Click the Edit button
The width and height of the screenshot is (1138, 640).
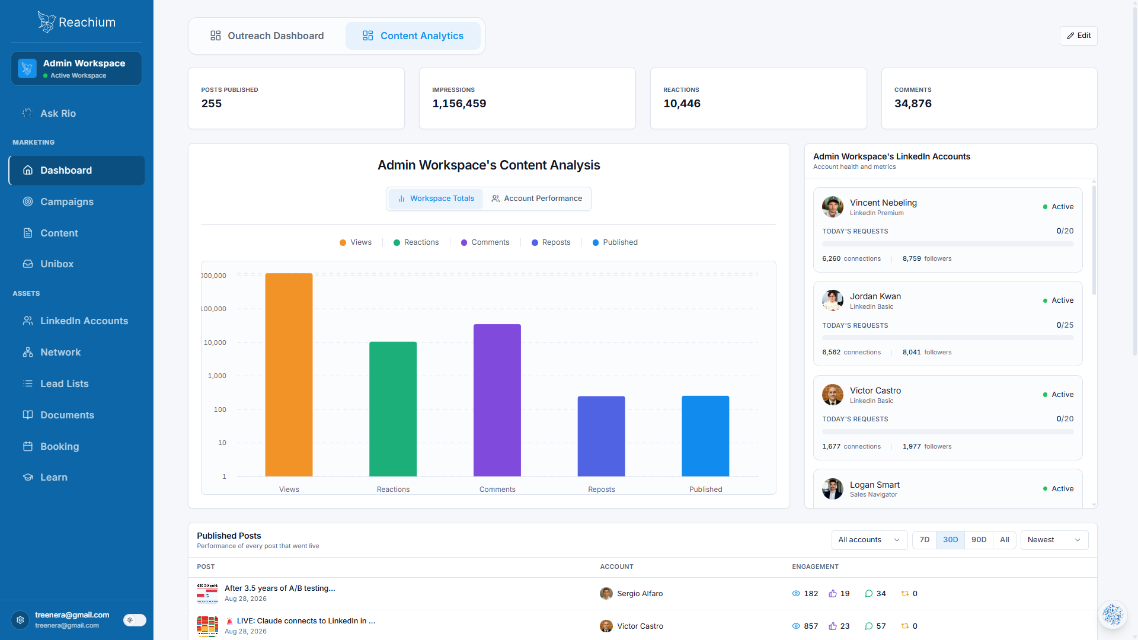(1078, 36)
